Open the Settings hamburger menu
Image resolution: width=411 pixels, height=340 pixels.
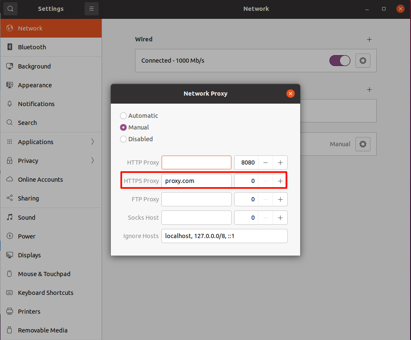[92, 9]
